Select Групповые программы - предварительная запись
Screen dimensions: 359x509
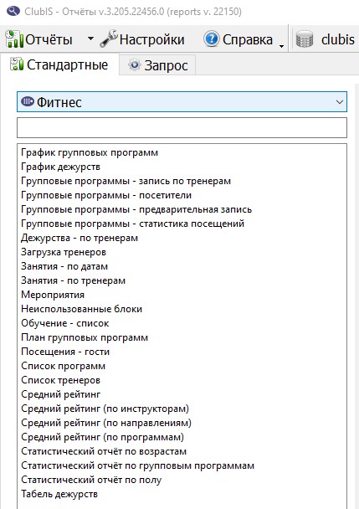coord(136,209)
